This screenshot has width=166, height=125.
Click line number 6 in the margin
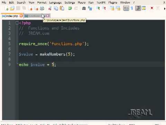(x=9, y=49)
